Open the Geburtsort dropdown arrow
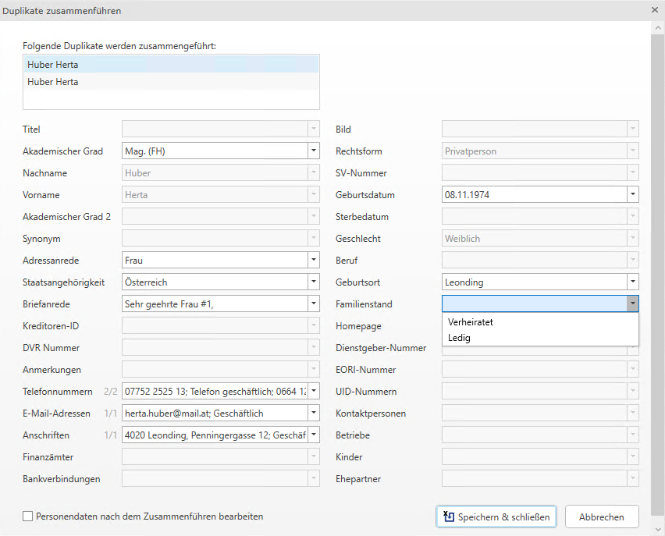The width and height of the screenshot is (665, 536). pos(632,282)
